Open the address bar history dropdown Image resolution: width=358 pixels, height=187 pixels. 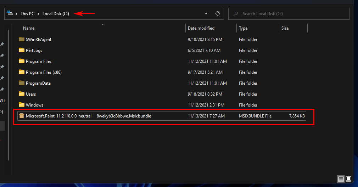(x=206, y=14)
